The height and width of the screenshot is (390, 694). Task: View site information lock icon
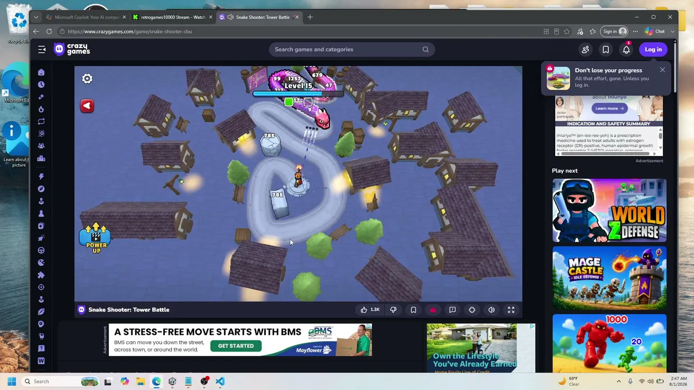pos(62,31)
